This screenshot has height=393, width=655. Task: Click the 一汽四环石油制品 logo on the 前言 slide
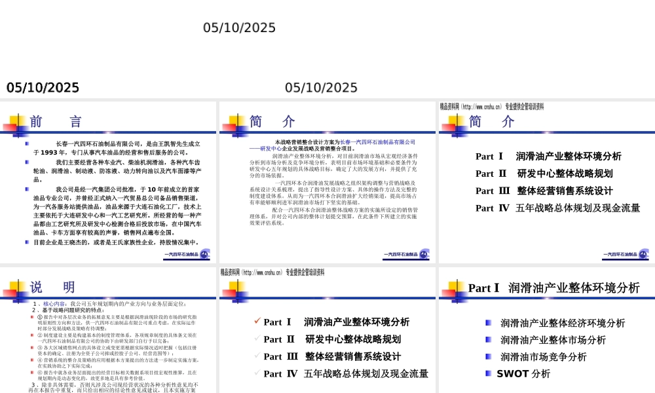point(187,254)
